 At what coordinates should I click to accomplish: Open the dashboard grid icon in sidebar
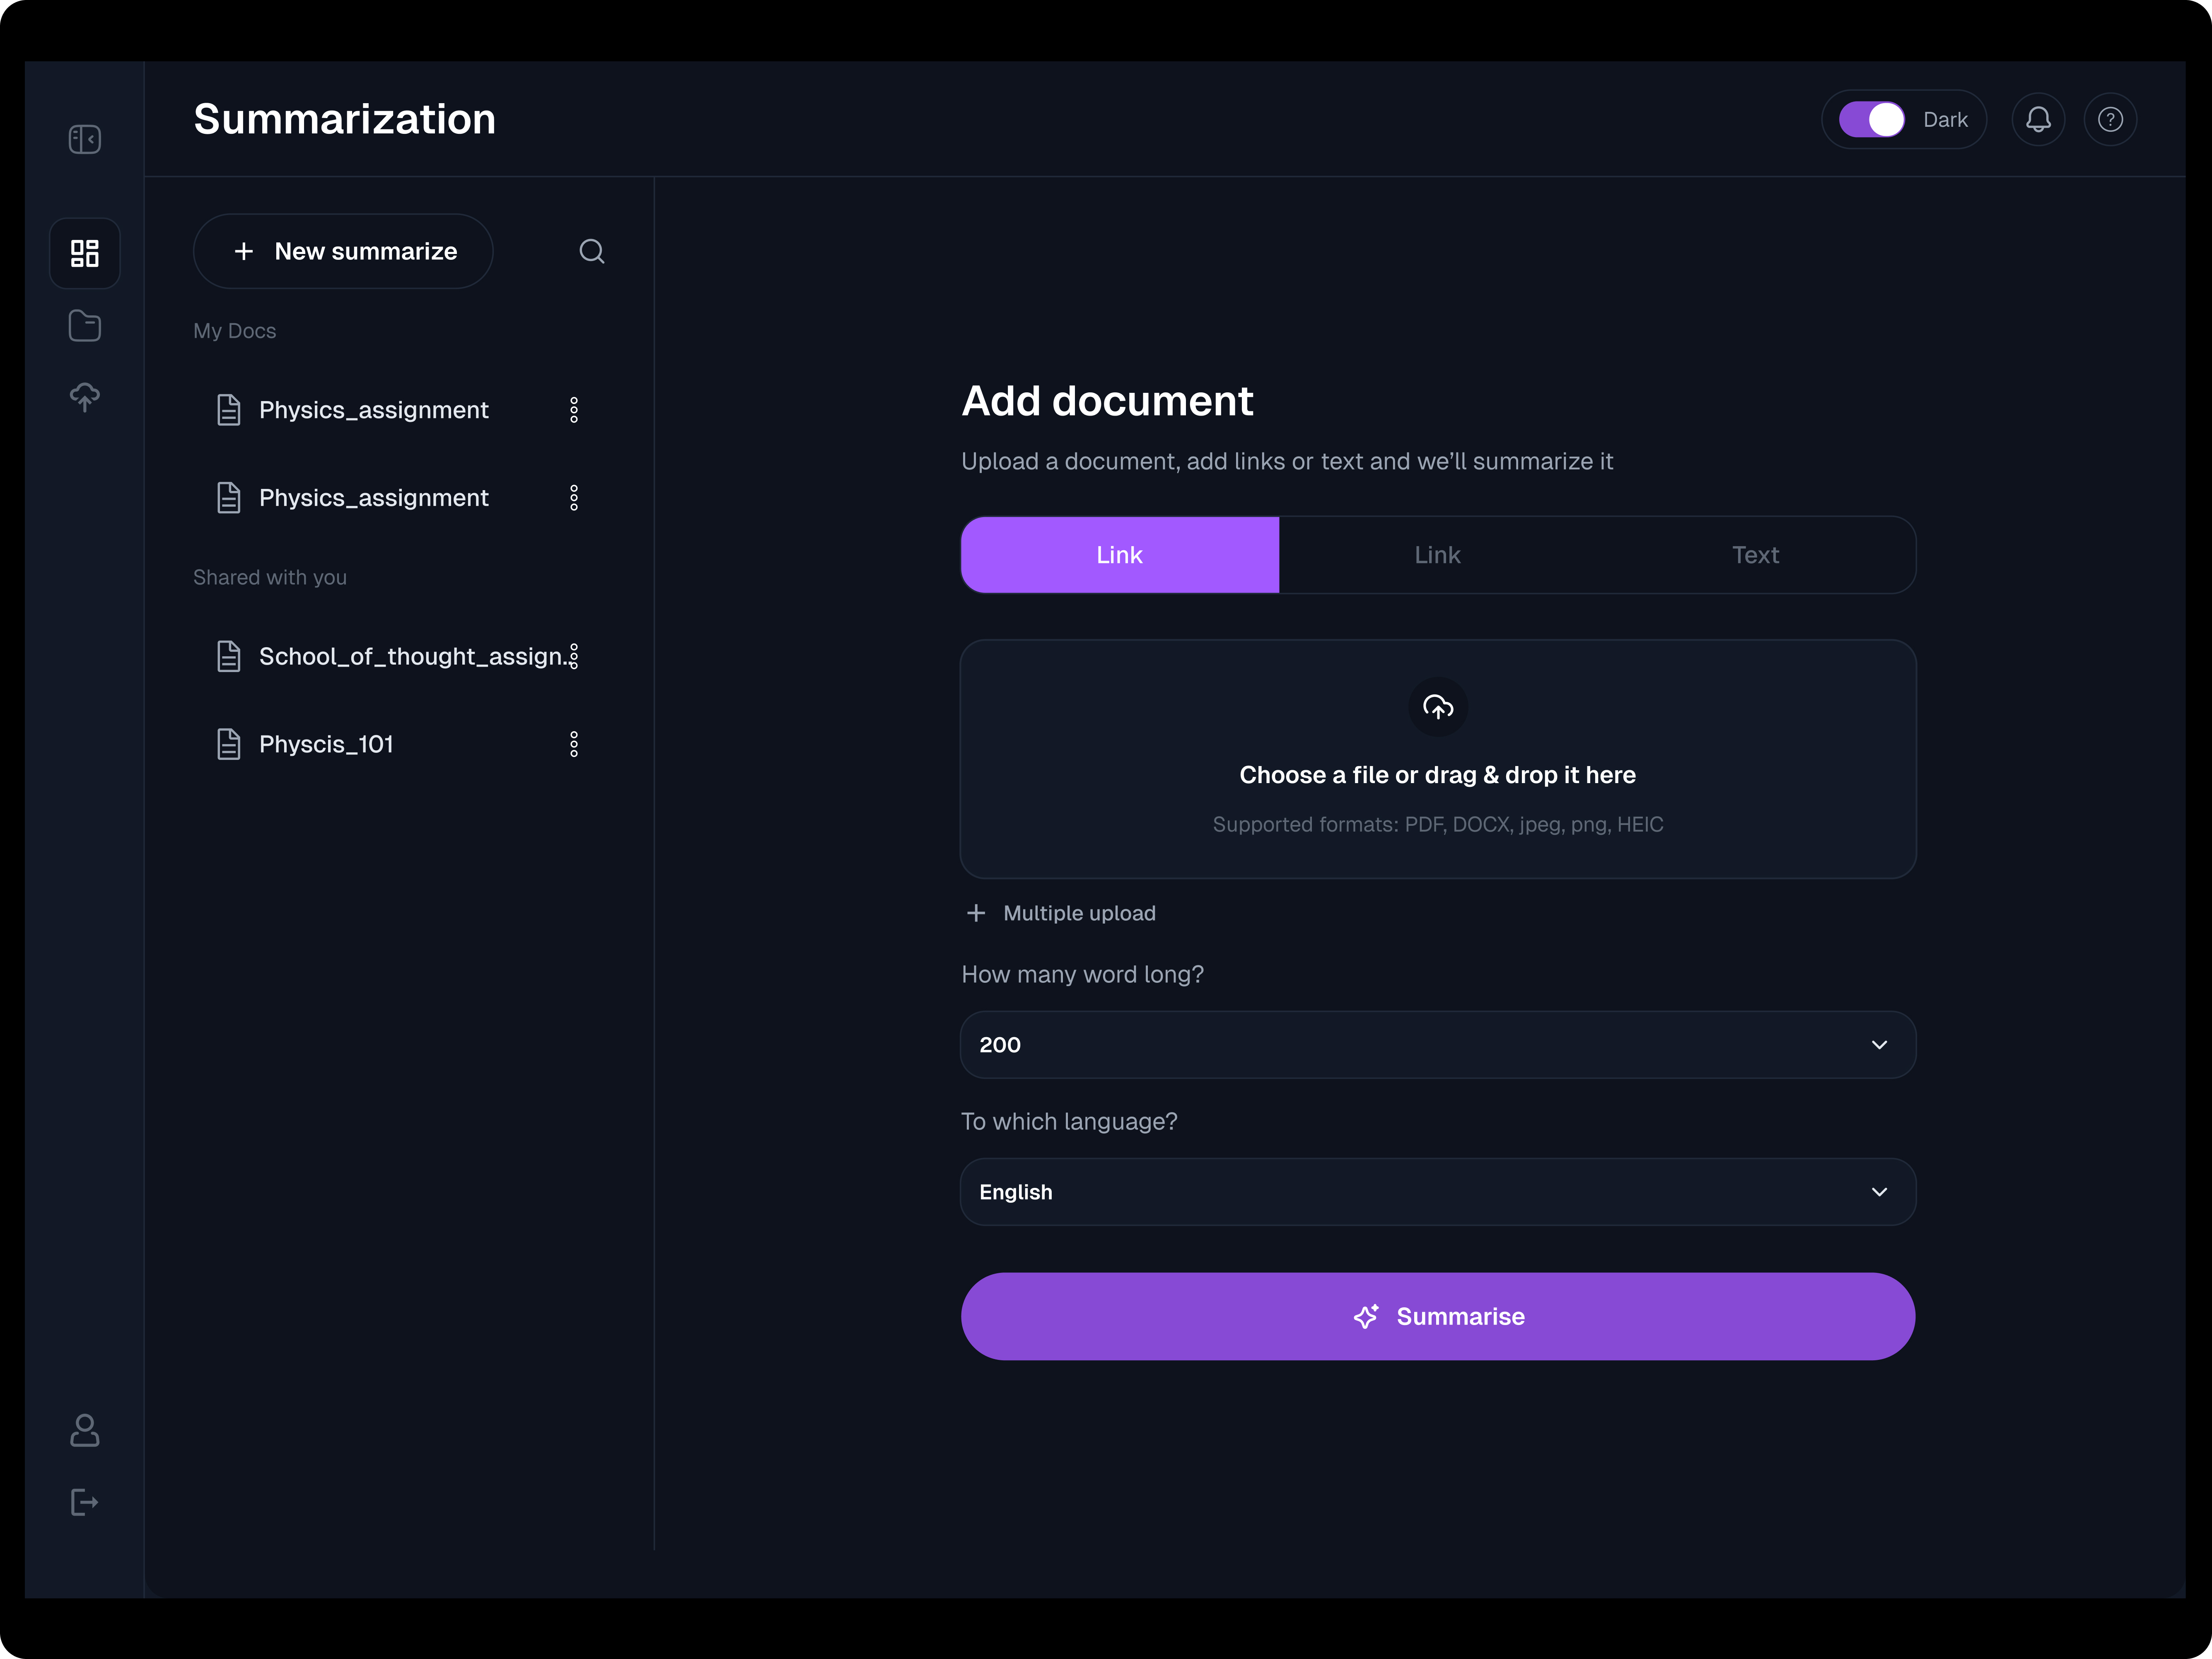click(x=85, y=253)
